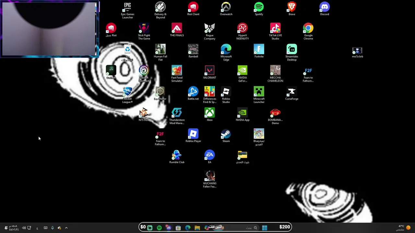The width and height of the screenshot is (415, 233).
Task: Open the Thunderstore Mod Manager shortcut
Action: [x=177, y=116]
